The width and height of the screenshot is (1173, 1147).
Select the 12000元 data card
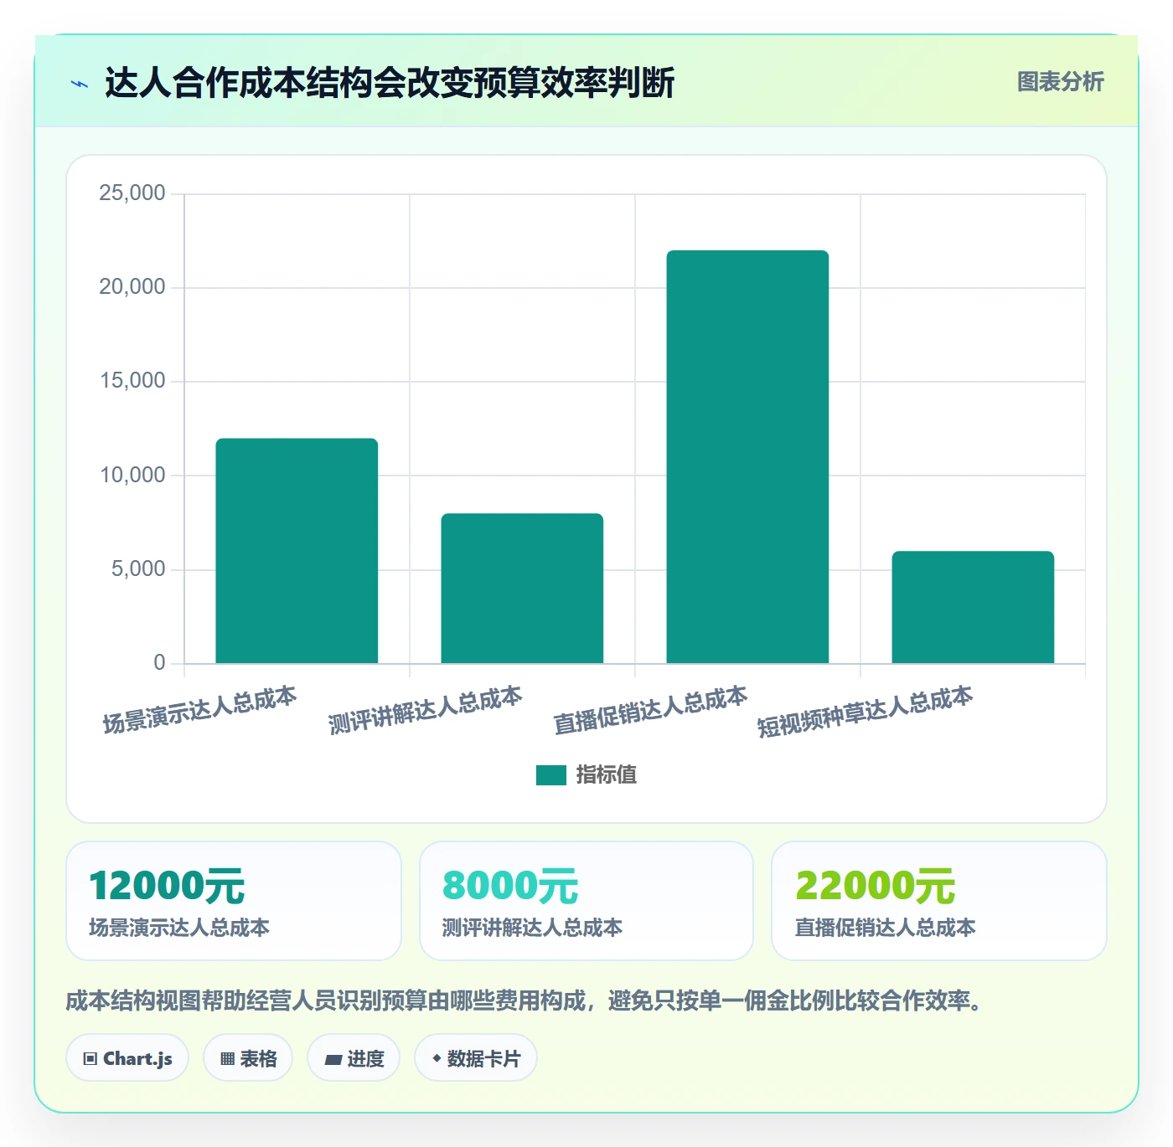(234, 901)
